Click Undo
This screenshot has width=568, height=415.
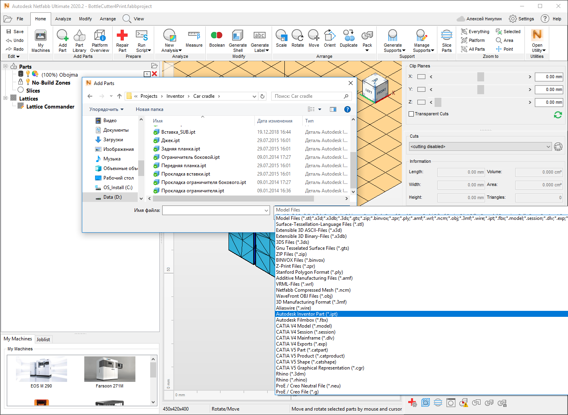tap(15, 40)
